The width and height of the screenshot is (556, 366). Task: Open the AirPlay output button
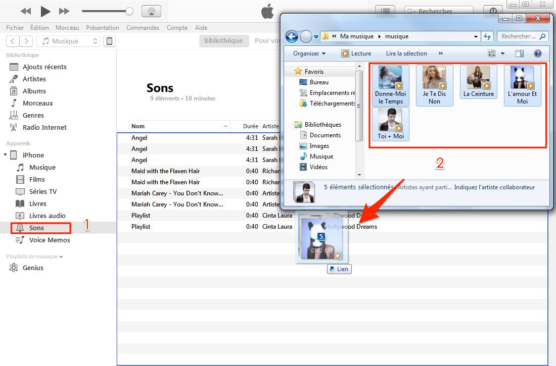pyautogui.click(x=152, y=11)
